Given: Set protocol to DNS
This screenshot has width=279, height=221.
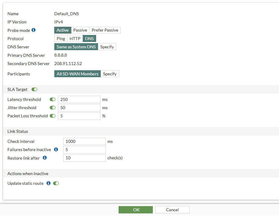Looking at the screenshot, I should [x=89, y=39].
